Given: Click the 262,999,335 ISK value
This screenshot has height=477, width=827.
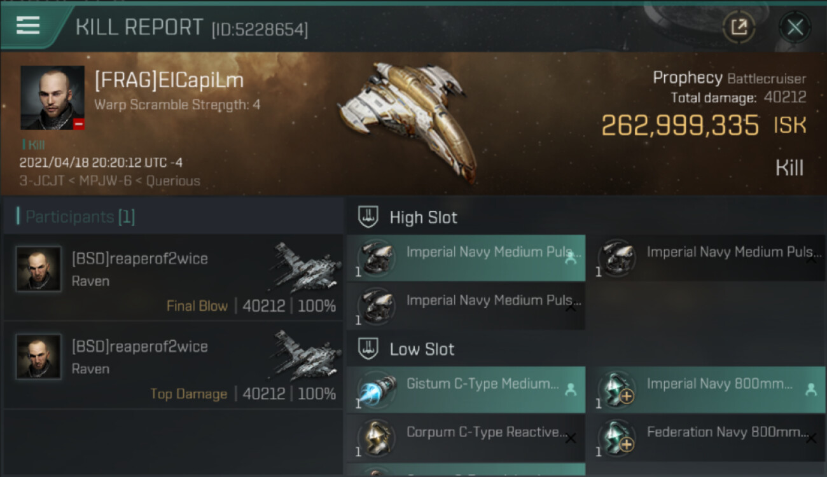Looking at the screenshot, I should tap(680, 126).
